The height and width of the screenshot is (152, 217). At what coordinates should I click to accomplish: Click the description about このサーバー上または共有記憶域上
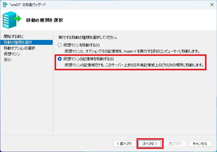pos(134,65)
